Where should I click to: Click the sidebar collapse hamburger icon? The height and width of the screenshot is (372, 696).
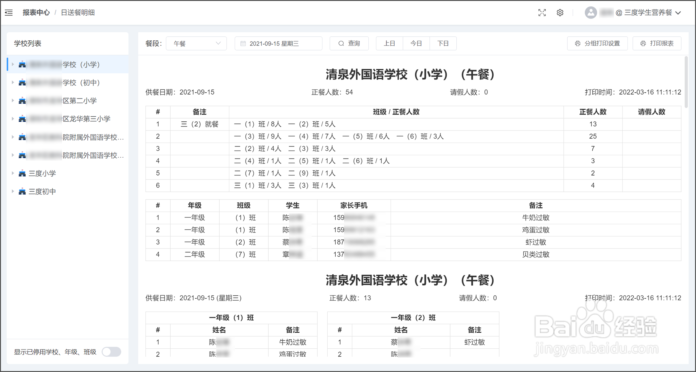point(9,13)
